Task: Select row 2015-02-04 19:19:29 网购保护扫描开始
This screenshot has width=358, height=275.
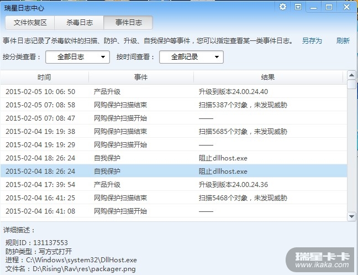Action: tap(173, 145)
